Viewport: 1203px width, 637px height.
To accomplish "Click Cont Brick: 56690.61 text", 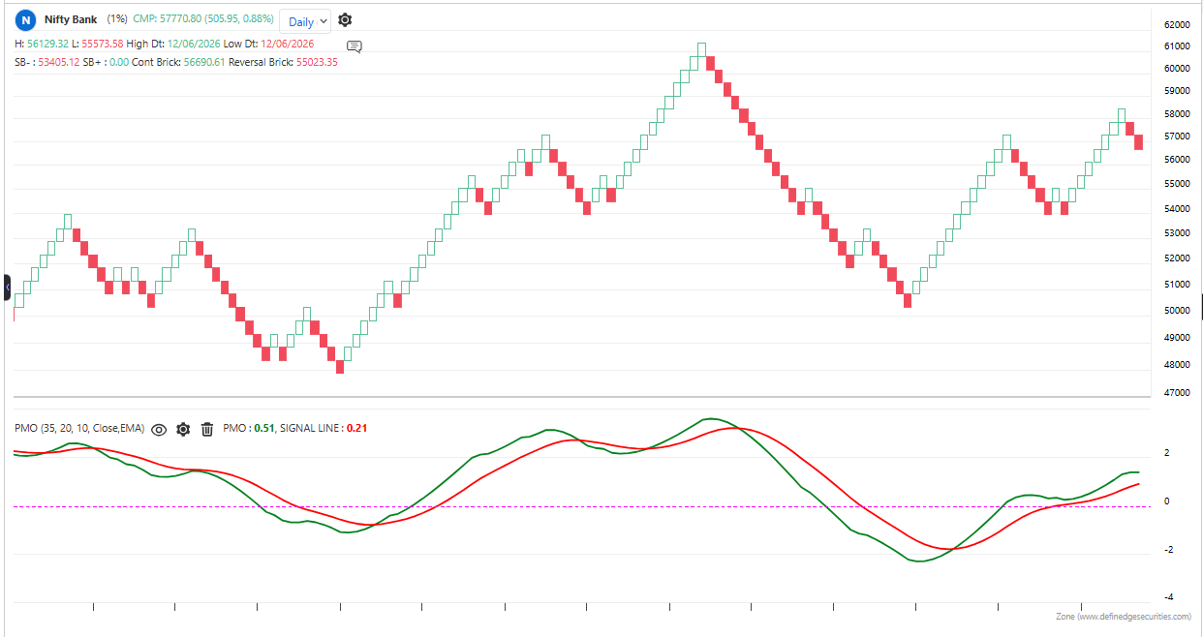I will point(178,62).
